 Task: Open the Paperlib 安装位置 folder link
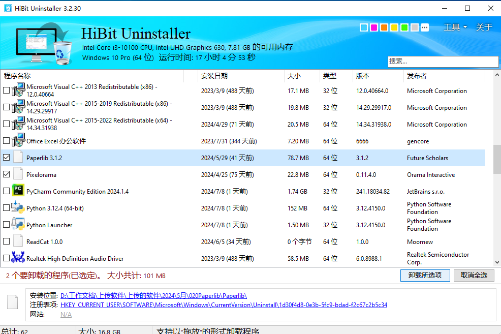(152, 296)
